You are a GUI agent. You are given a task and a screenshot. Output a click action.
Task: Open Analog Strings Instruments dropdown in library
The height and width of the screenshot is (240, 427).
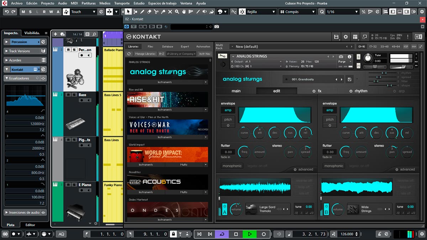[x=167, y=82]
